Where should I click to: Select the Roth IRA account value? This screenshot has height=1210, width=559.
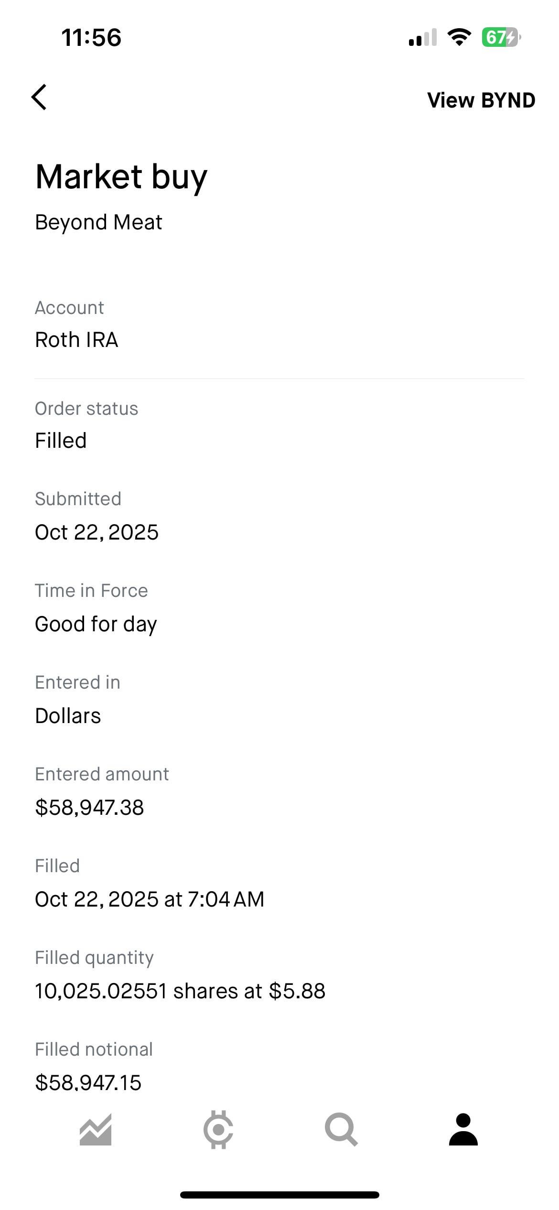(x=76, y=340)
